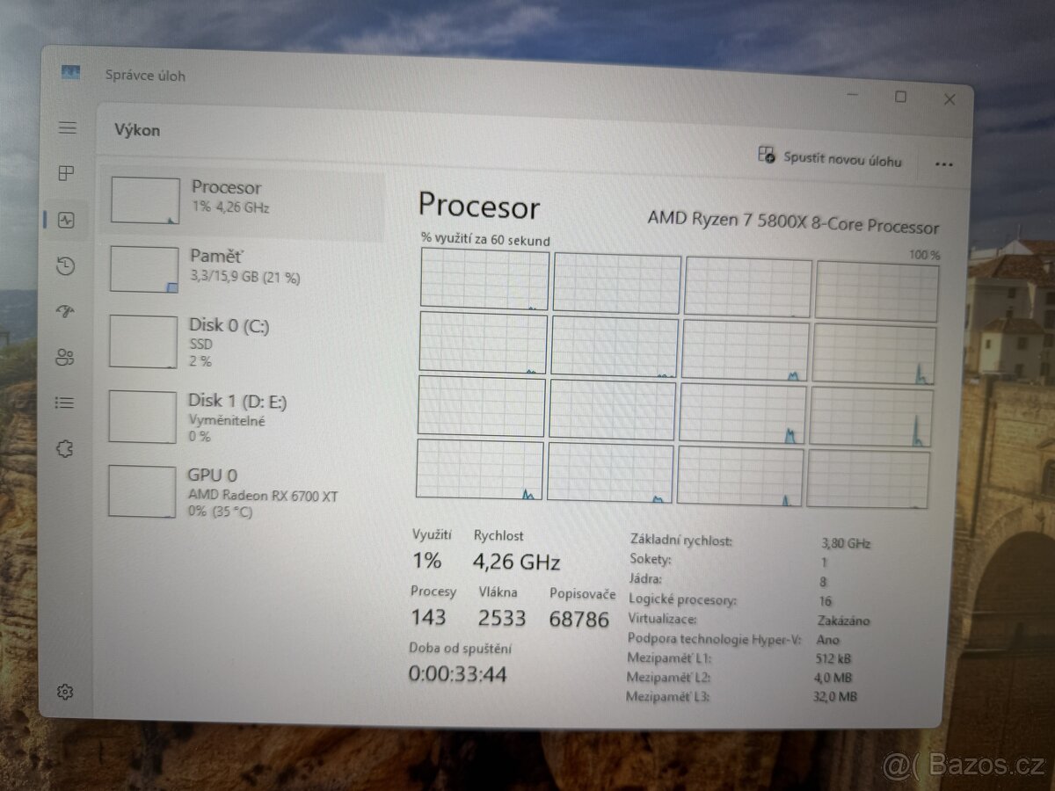The width and height of the screenshot is (1055, 791).
Task: Select the GPU 0 Radeon RX 6700 XT entry
Action: point(242,490)
